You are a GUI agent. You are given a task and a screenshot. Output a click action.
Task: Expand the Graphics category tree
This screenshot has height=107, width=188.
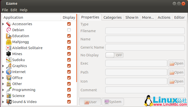tap(3, 66)
